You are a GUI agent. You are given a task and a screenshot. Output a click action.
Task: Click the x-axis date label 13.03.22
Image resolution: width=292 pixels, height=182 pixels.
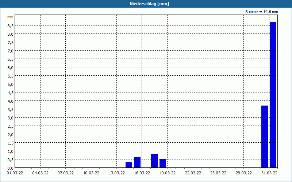(117, 173)
